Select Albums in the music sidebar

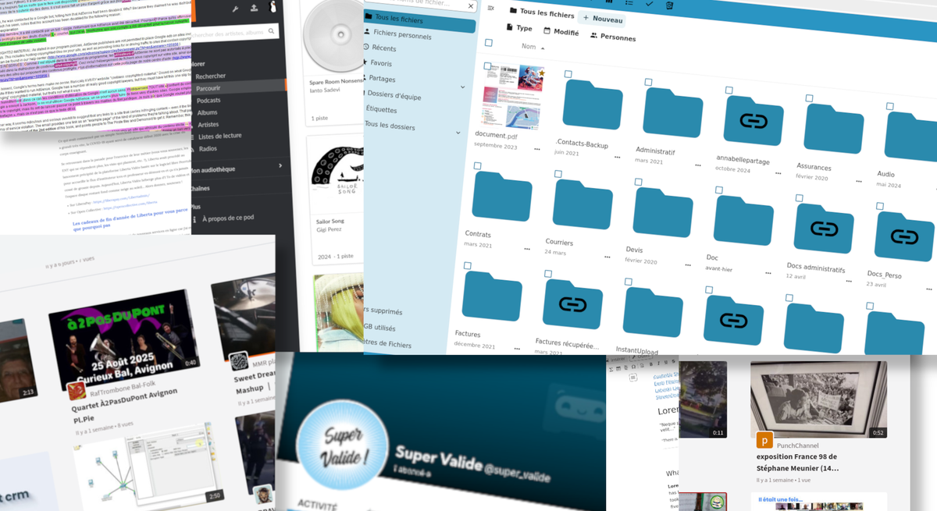coord(207,112)
